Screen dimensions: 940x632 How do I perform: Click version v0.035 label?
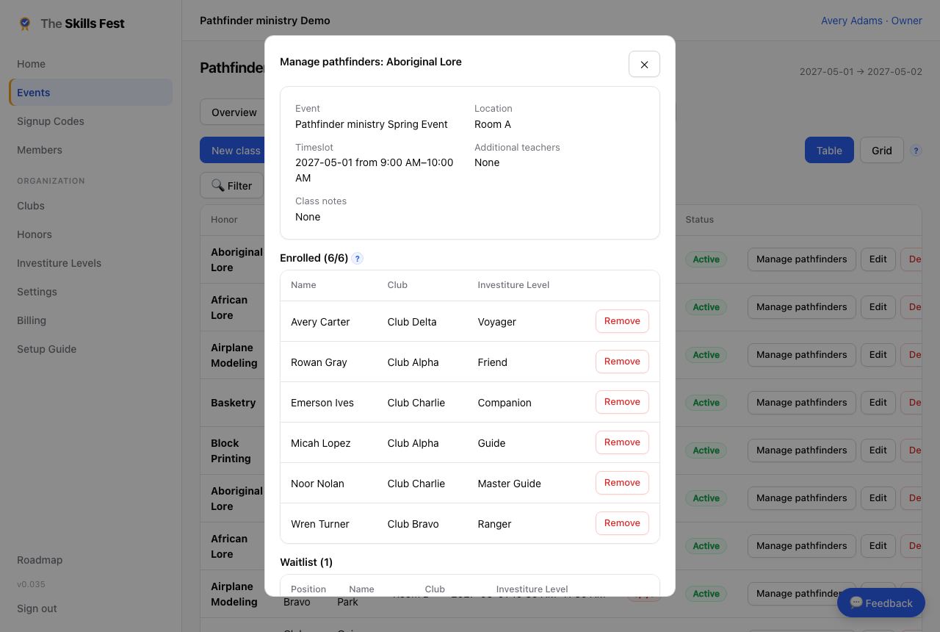31,584
